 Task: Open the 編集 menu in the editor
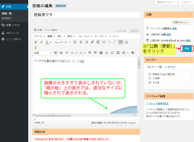coord(51,36)
